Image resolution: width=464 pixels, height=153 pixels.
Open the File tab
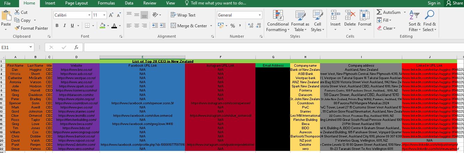pos(7,3)
